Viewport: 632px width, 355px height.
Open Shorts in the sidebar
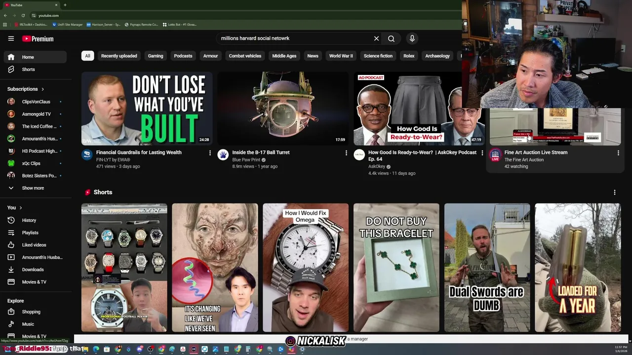(x=35, y=70)
